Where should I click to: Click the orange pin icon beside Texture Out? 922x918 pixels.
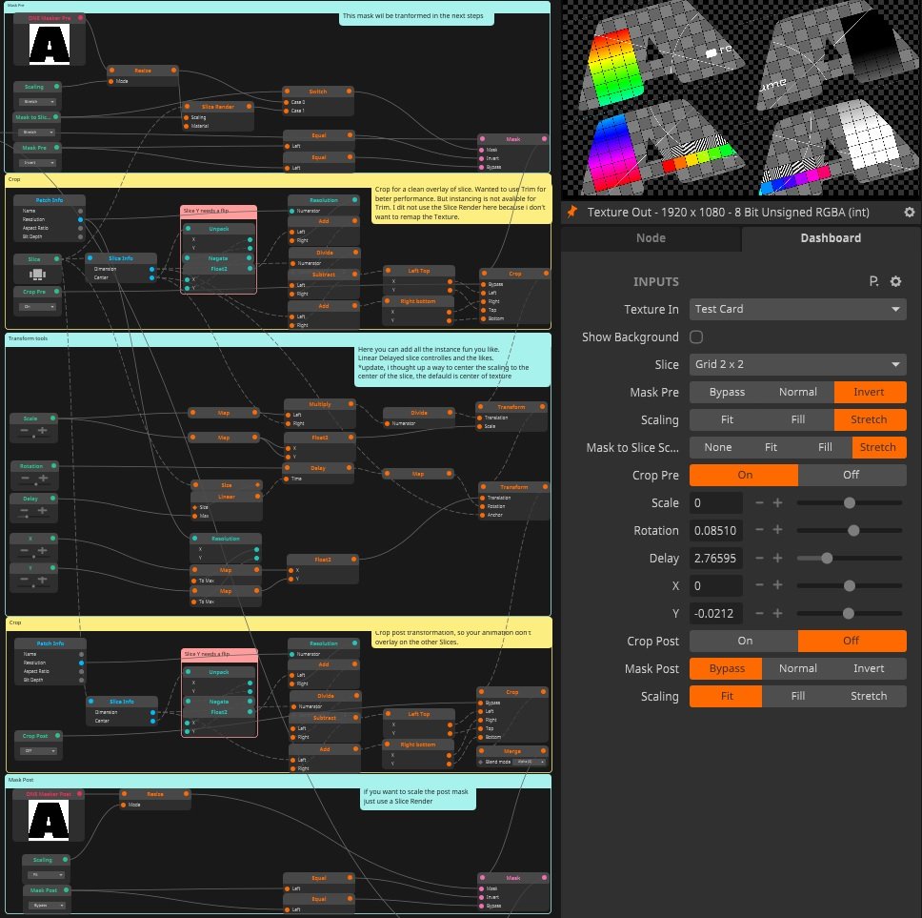tap(572, 213)
